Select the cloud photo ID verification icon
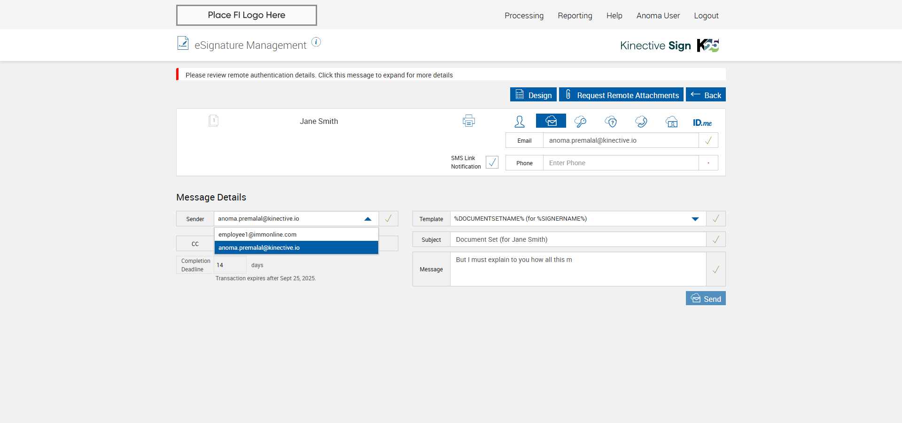Screen dimensions: 902x423 (671, 122)
